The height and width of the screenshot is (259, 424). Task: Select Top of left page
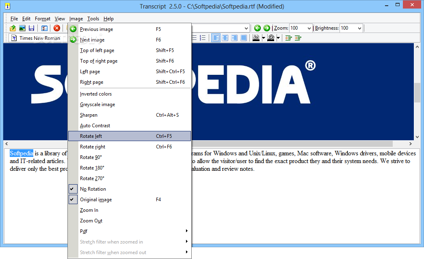coord(130,50)
